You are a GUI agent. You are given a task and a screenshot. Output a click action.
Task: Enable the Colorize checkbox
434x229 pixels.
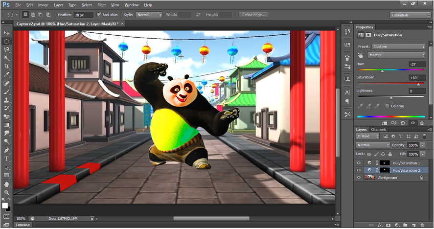click(x=387, y=106)
